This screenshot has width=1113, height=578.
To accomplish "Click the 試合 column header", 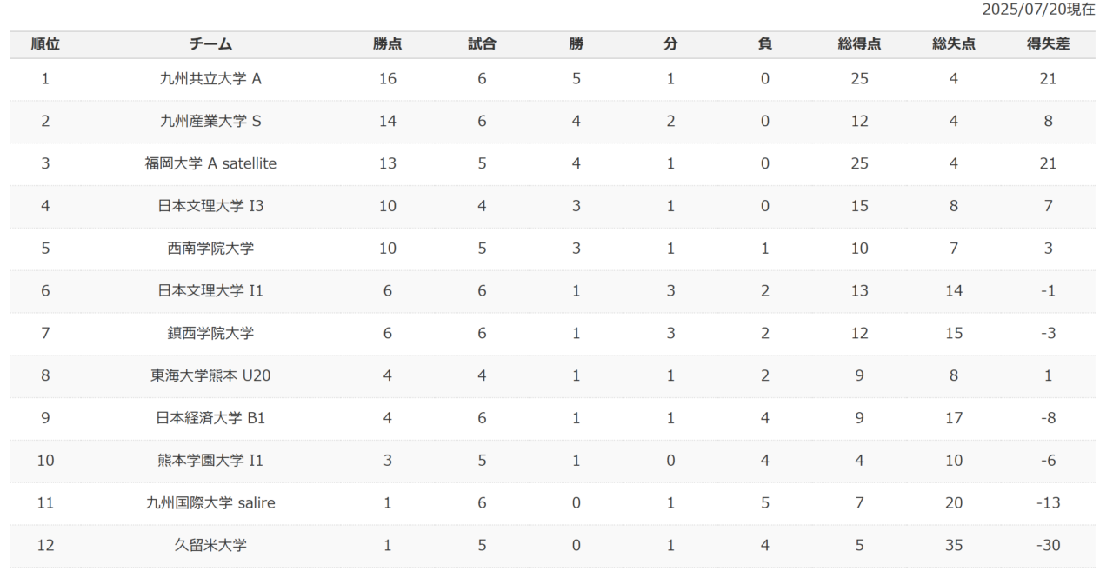I will point(482,44).
